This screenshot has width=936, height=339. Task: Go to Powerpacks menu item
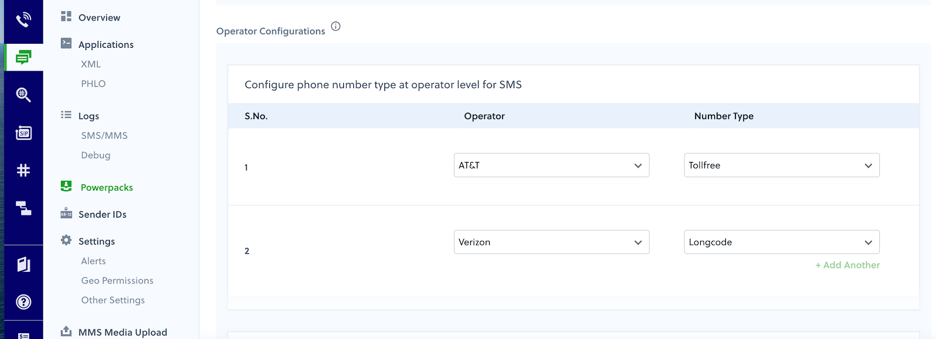point(106,187)
